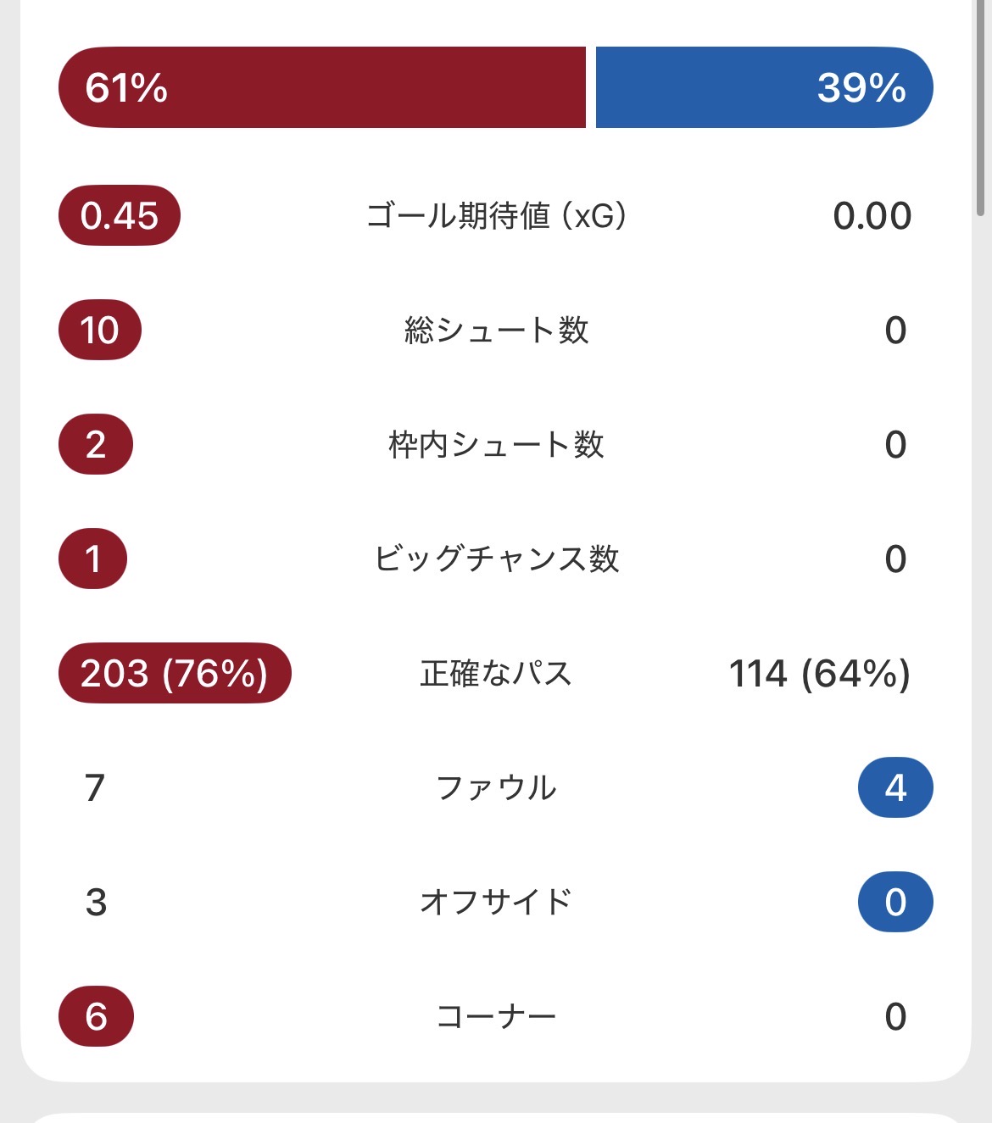The height and width of the screenshot is (1123, 992).
Task: Tap the 114 (64%) passes value
Action: point(819,673)
